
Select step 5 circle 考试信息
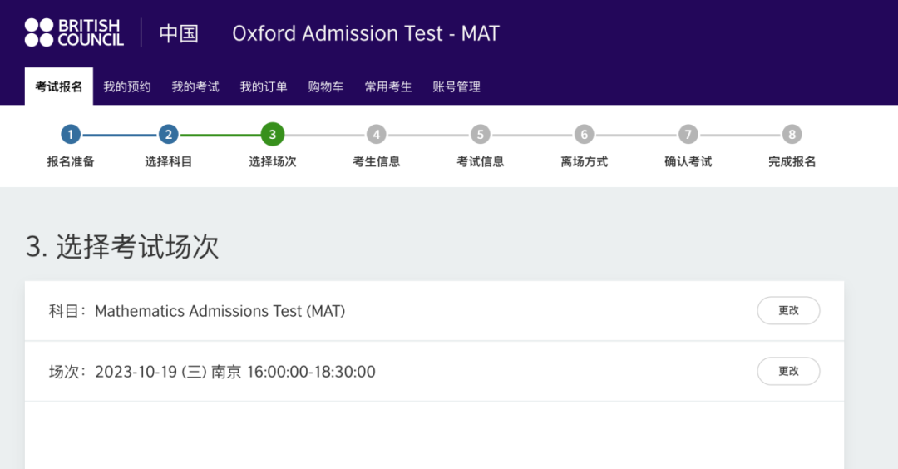(481, 135)
